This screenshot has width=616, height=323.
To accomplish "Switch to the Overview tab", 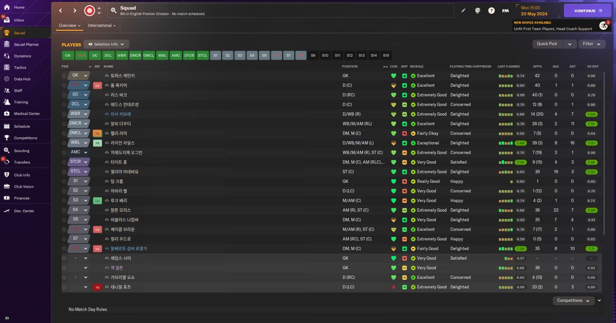I will [69, 25].
